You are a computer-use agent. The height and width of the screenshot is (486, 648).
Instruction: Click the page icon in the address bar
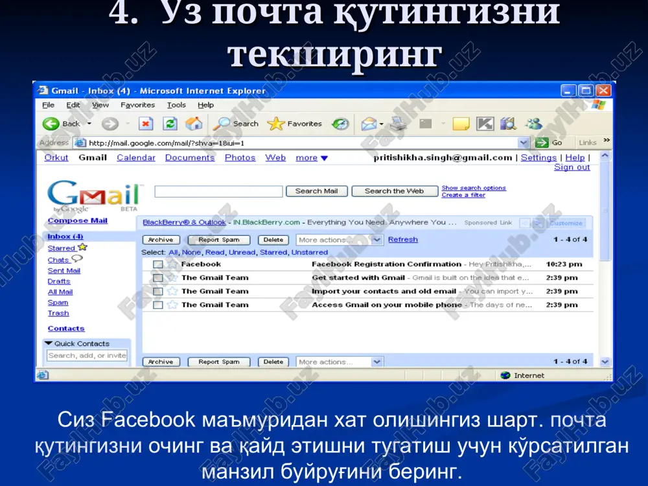[80, 143]
